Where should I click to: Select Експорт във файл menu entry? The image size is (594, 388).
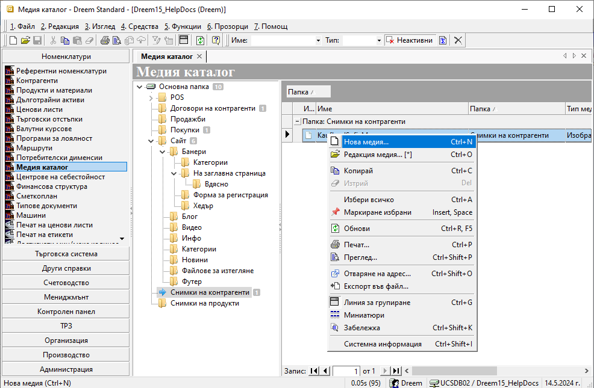click(376, 286)
